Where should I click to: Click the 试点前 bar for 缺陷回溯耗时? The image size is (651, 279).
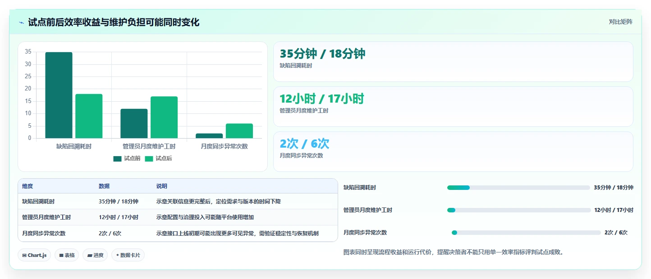pyautogui.click(x=59, y=95)
